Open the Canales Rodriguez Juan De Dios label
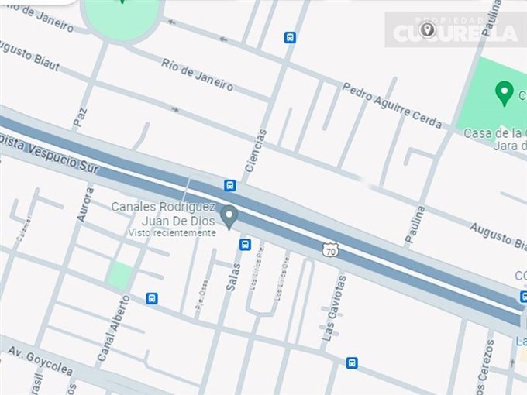 tap(164, 214)
